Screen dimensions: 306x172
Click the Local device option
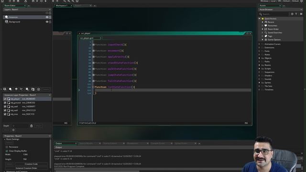pos(273,1)
